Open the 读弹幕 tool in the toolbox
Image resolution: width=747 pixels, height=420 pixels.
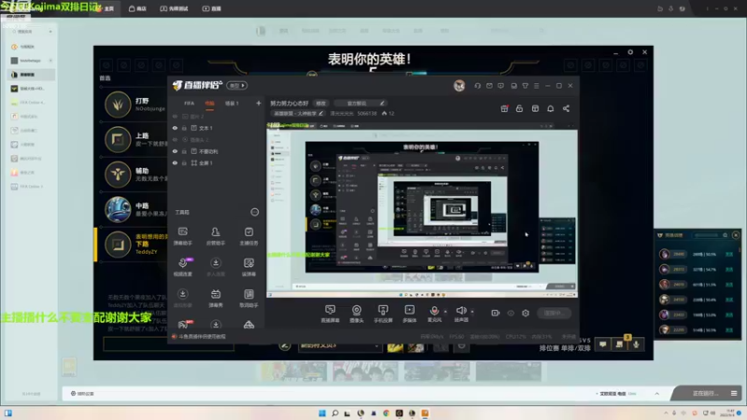[248, 267]
